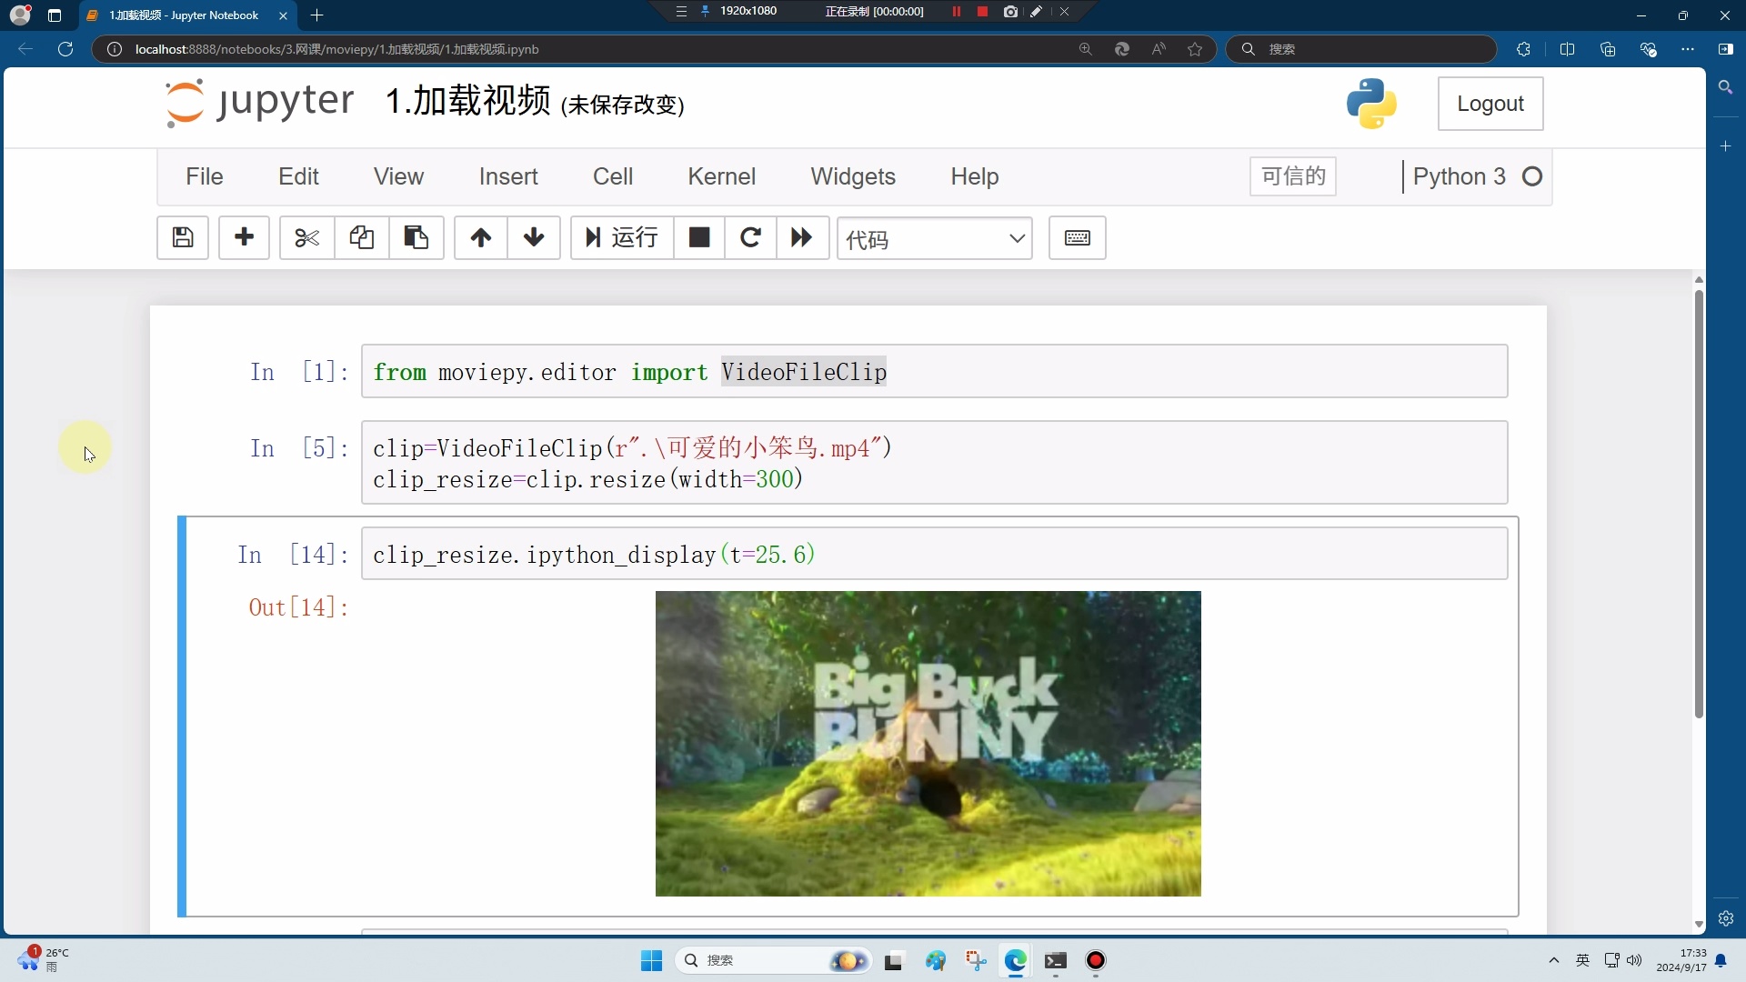Open the Edge browser icon in the taskbar
The height and width of the screenshot is (982, 1746).
click(1016, 961)
